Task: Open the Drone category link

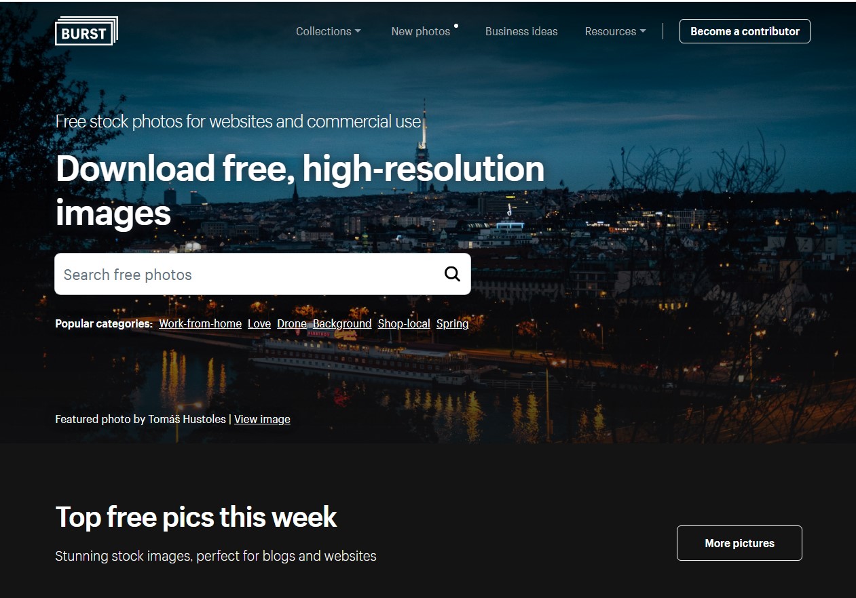Action: pyautogui.click(x=292, y=323)
